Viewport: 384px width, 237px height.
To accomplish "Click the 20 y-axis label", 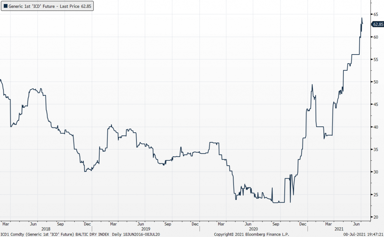I will [375, 217].
